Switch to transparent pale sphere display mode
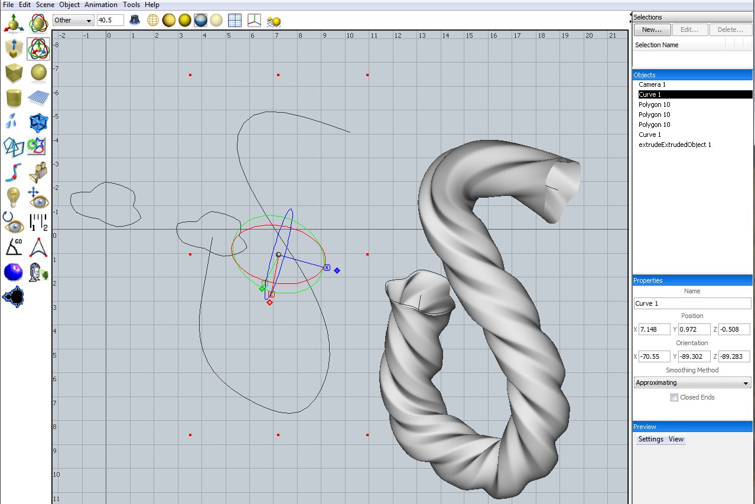 [x=216, y=20]
